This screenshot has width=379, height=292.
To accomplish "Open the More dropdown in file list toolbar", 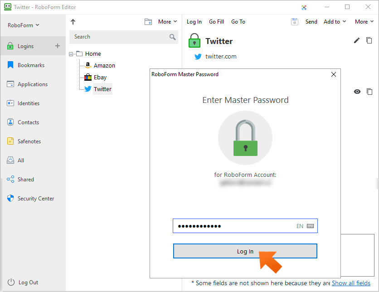I will click(x=167, y=22).
